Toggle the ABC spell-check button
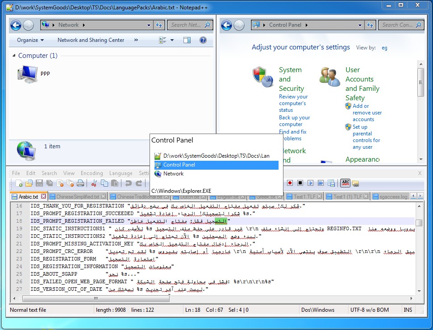 [346, 183]
